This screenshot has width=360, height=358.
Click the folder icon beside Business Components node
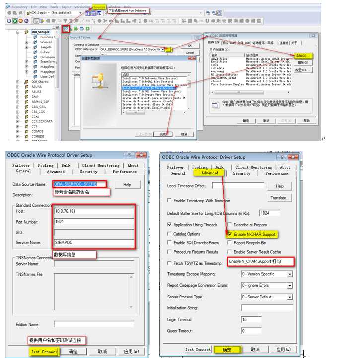[35, 37]
